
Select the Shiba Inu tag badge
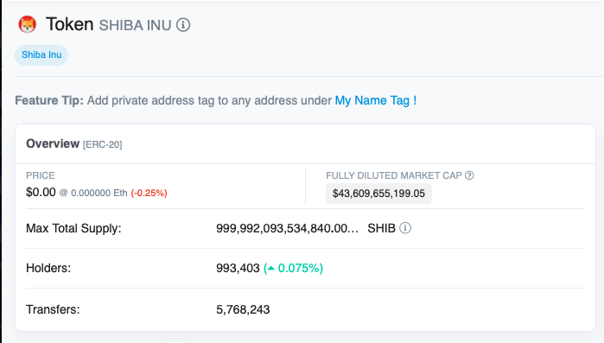(41, 55)
